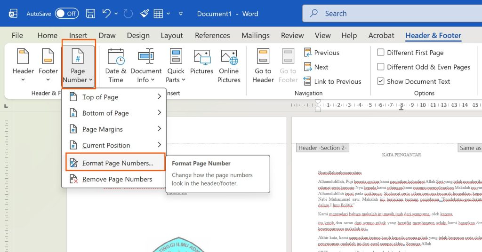Choose Format Page Numbers...
Screen dimensions: 482x252
pos(115,163)
